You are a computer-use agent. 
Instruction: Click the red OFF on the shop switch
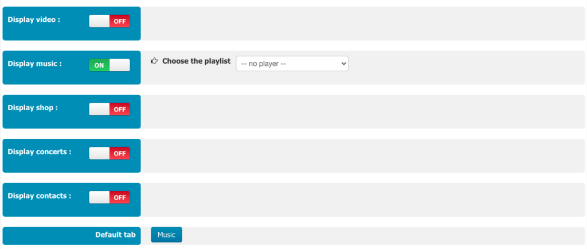click(120, 110)
